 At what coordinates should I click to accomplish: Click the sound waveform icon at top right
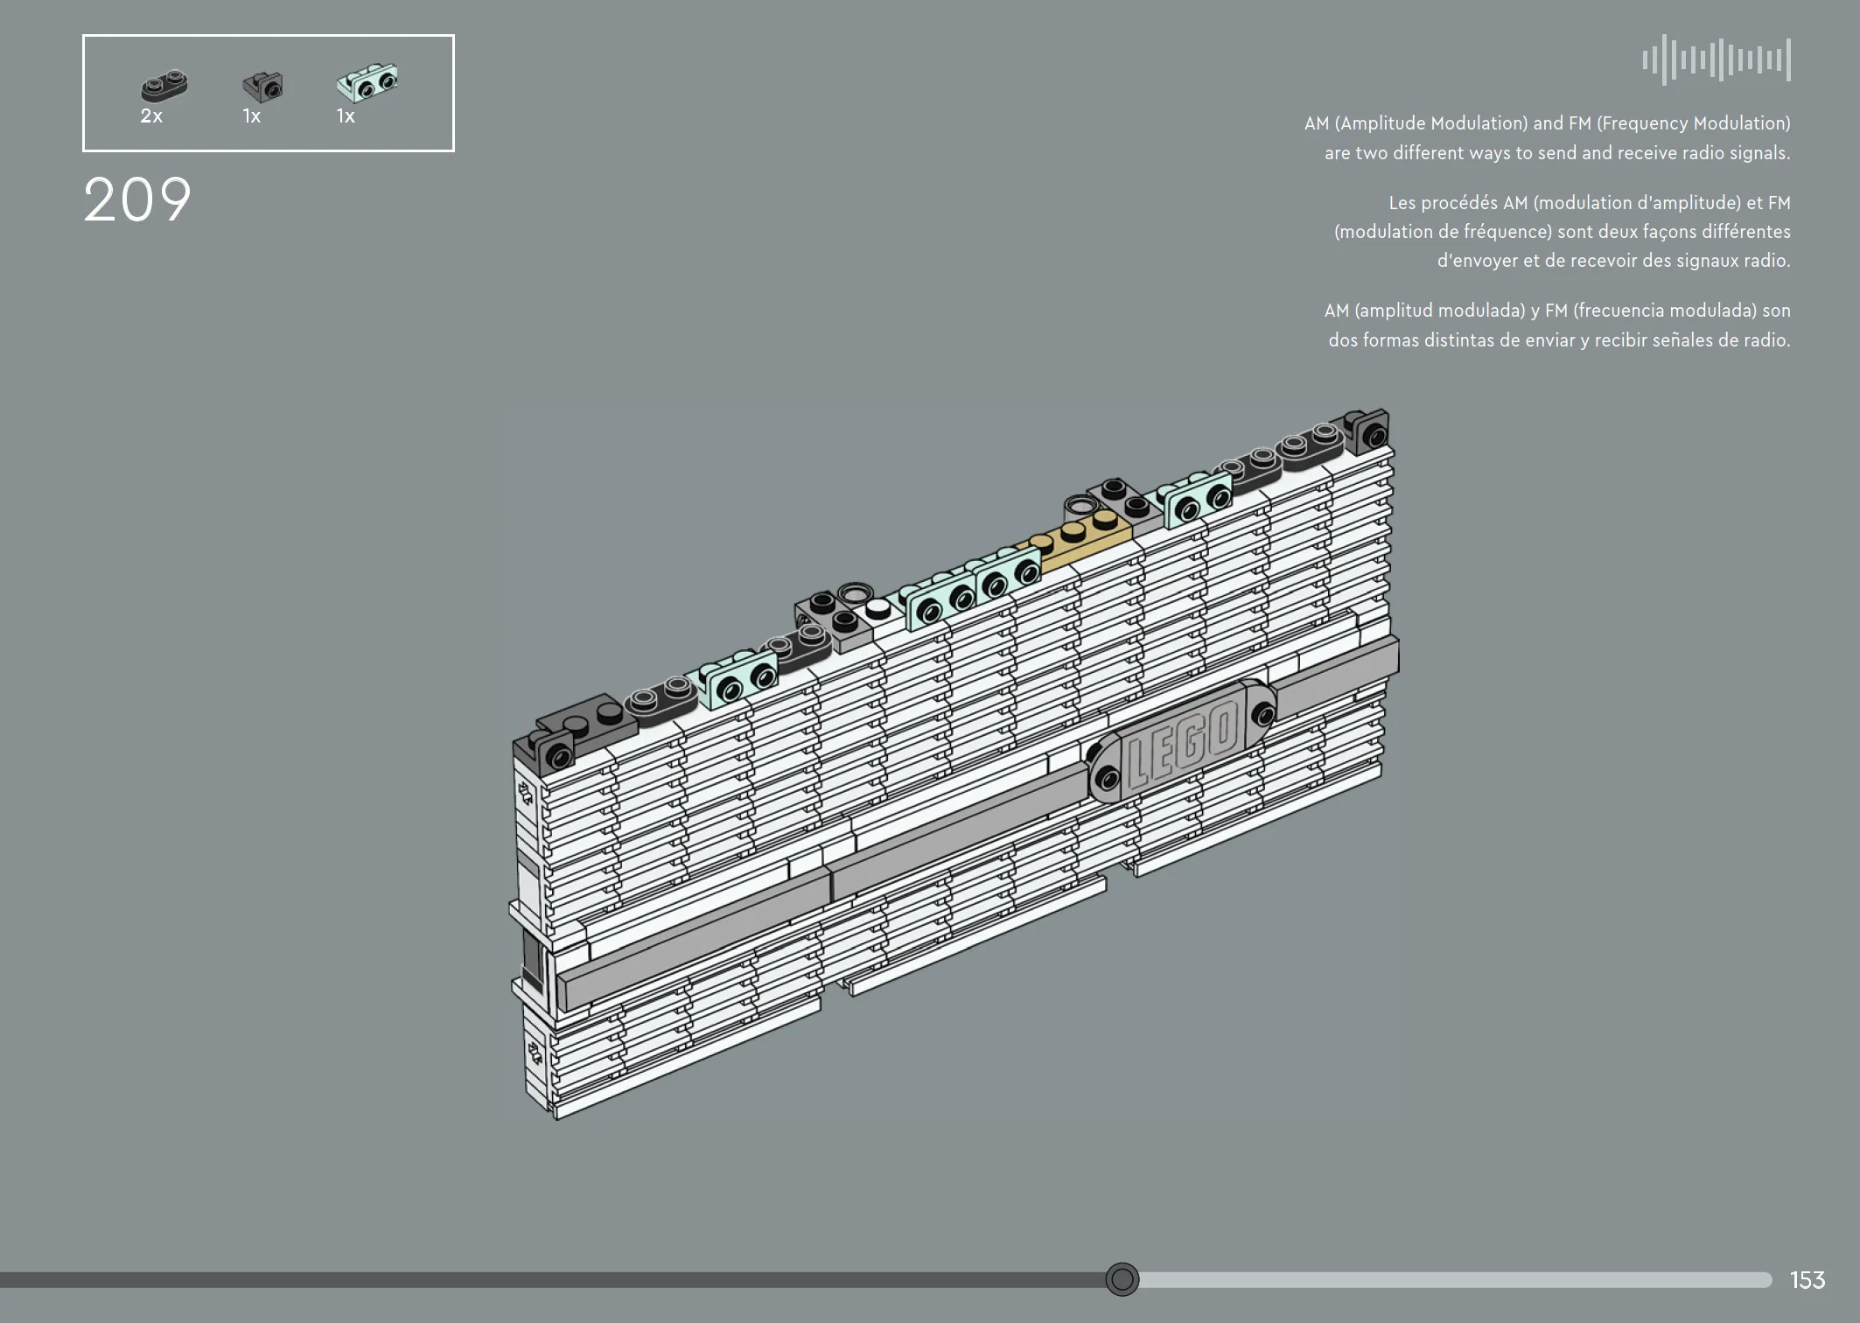[x=1717, y=59]
